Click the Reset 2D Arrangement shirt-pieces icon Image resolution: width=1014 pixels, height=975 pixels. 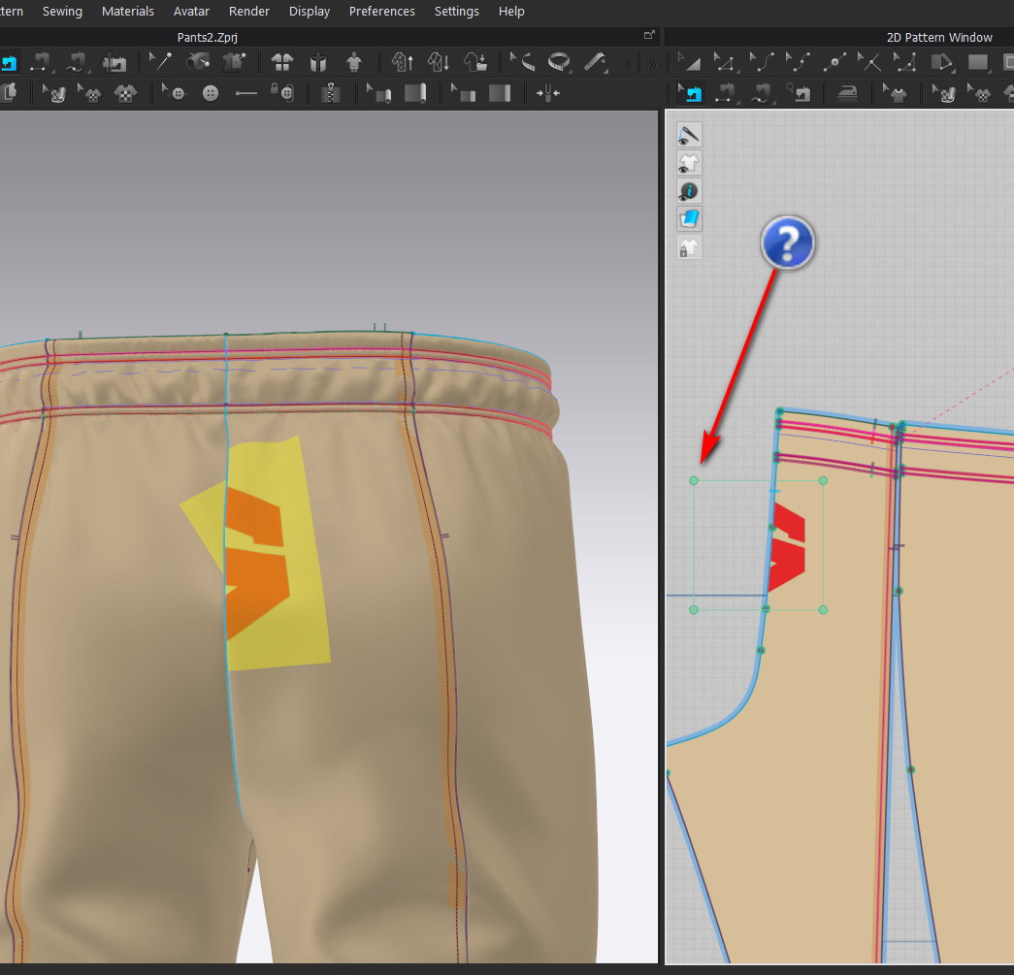coord(282,63)
